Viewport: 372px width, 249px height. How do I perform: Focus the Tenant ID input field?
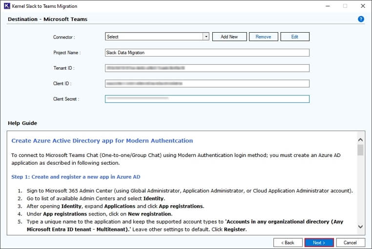pos(207,68)
